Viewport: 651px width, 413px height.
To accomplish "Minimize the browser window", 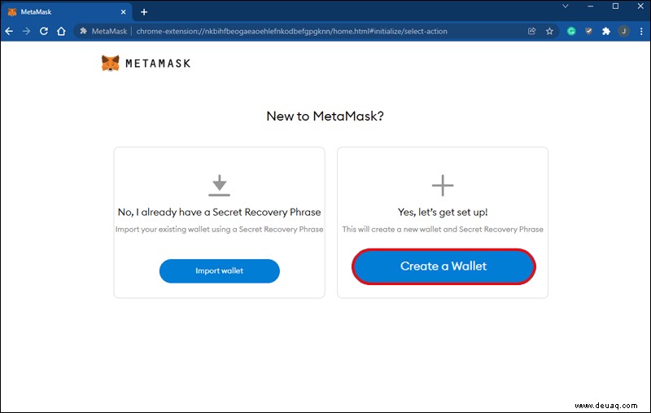I will [x=591, y=7].
